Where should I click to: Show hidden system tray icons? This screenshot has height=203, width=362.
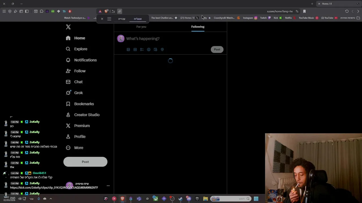[51, 199]
